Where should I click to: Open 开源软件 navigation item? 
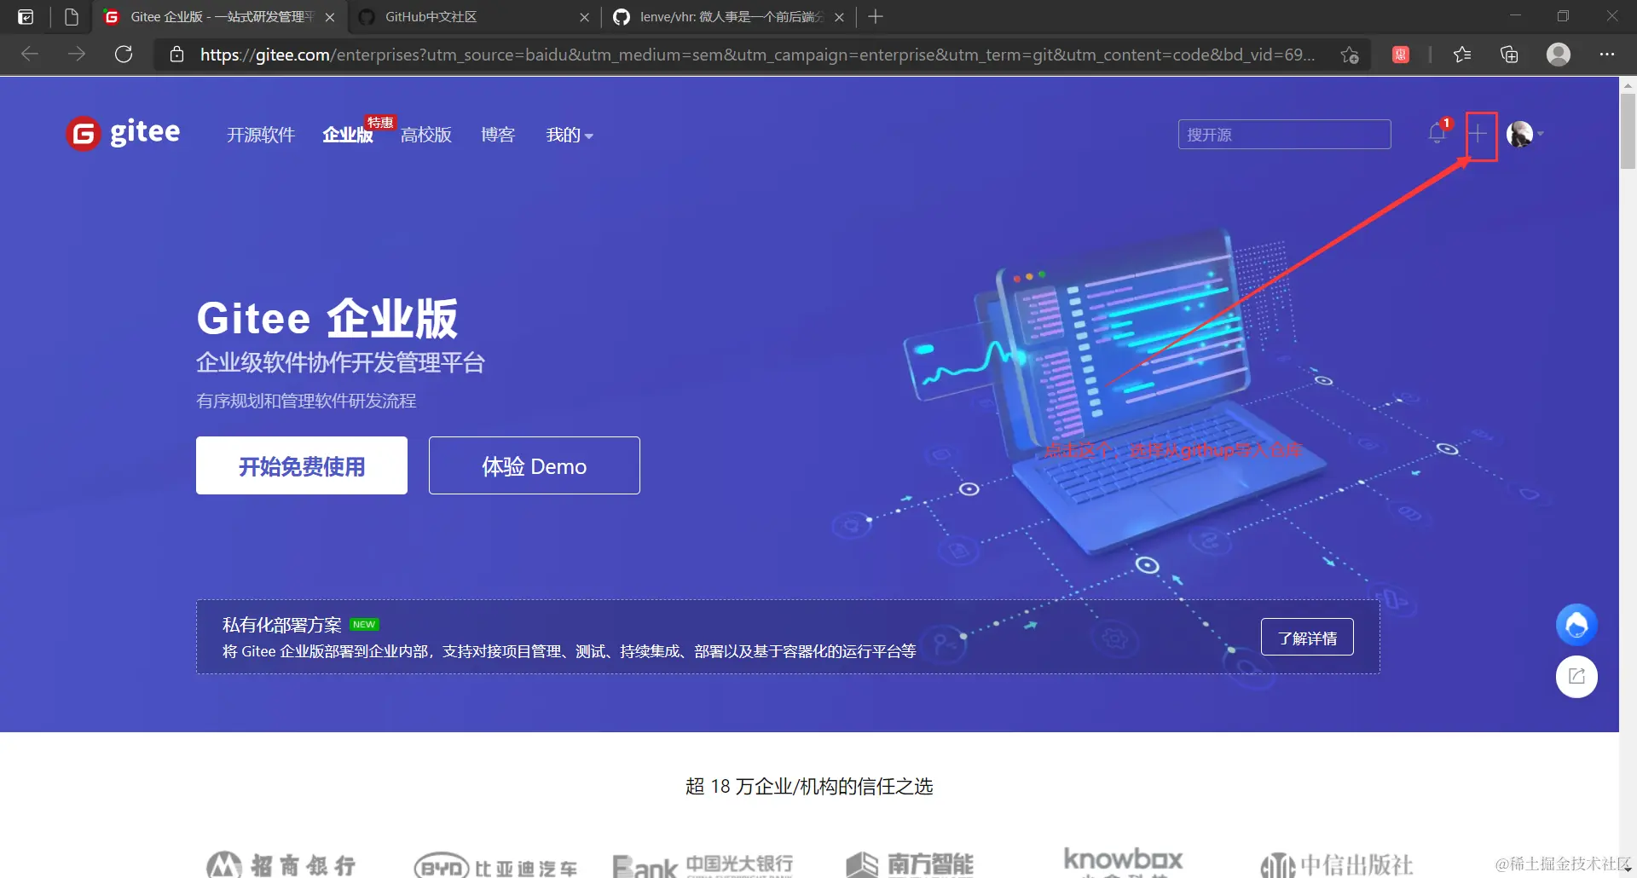[x=261, y=135]
